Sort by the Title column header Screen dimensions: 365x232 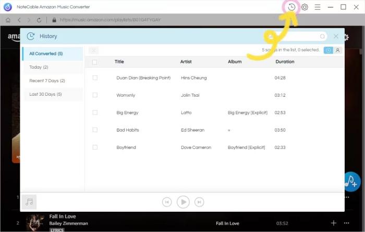119,61
